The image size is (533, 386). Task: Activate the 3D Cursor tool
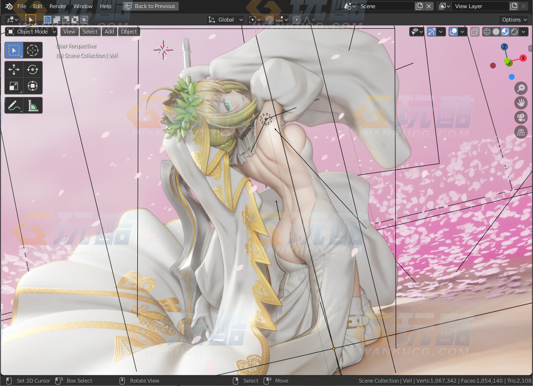(33, 50)
